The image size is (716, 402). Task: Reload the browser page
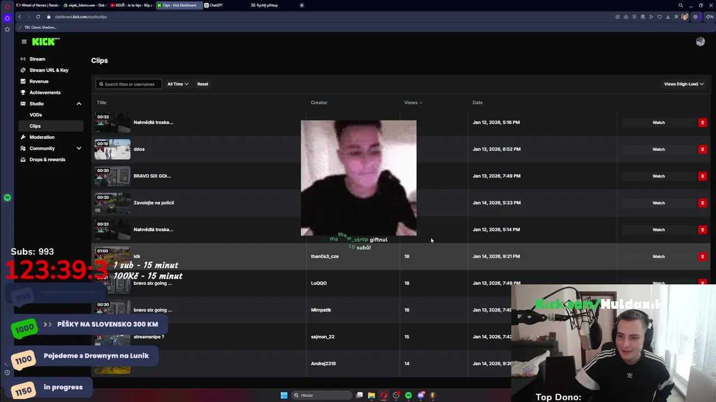38,17
